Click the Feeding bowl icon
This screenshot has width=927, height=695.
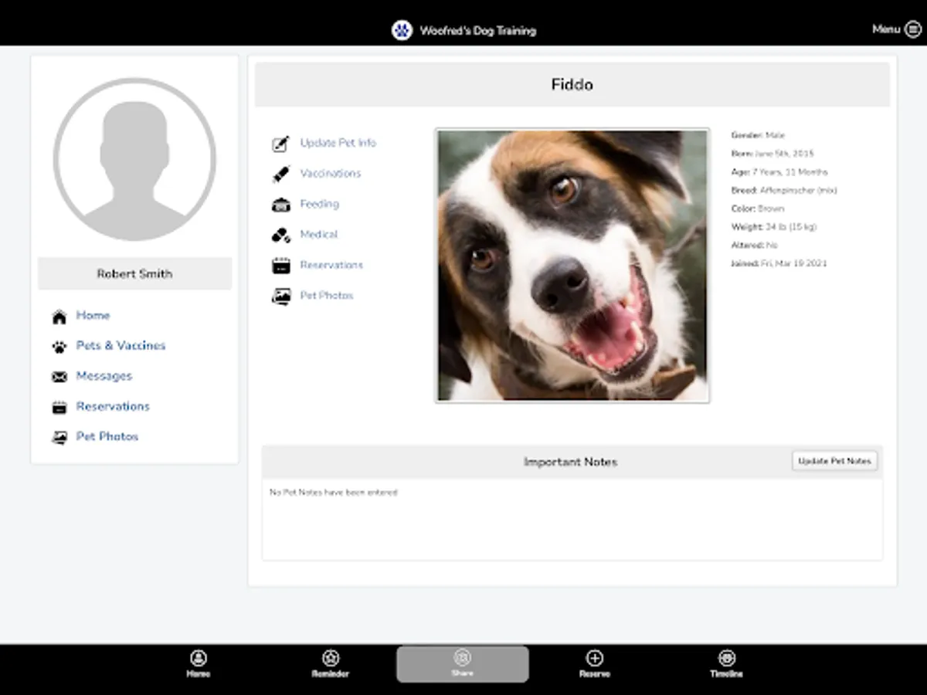[x=280, y=204]
